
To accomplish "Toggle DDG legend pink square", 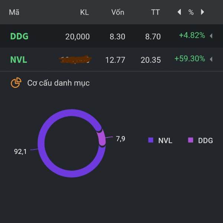I will (x=191, y=140).
